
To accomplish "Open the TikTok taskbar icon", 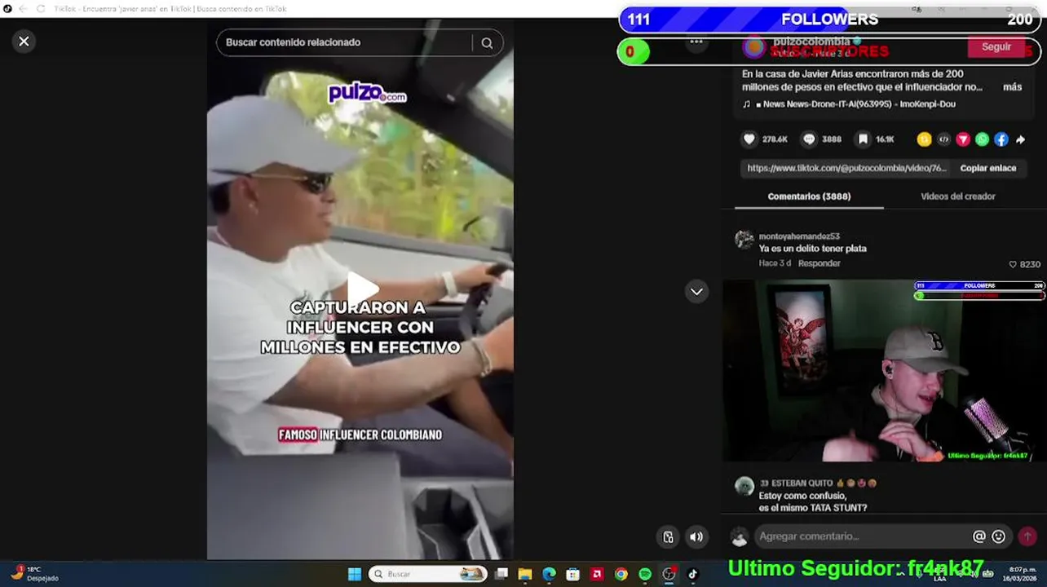I will 692,574.
